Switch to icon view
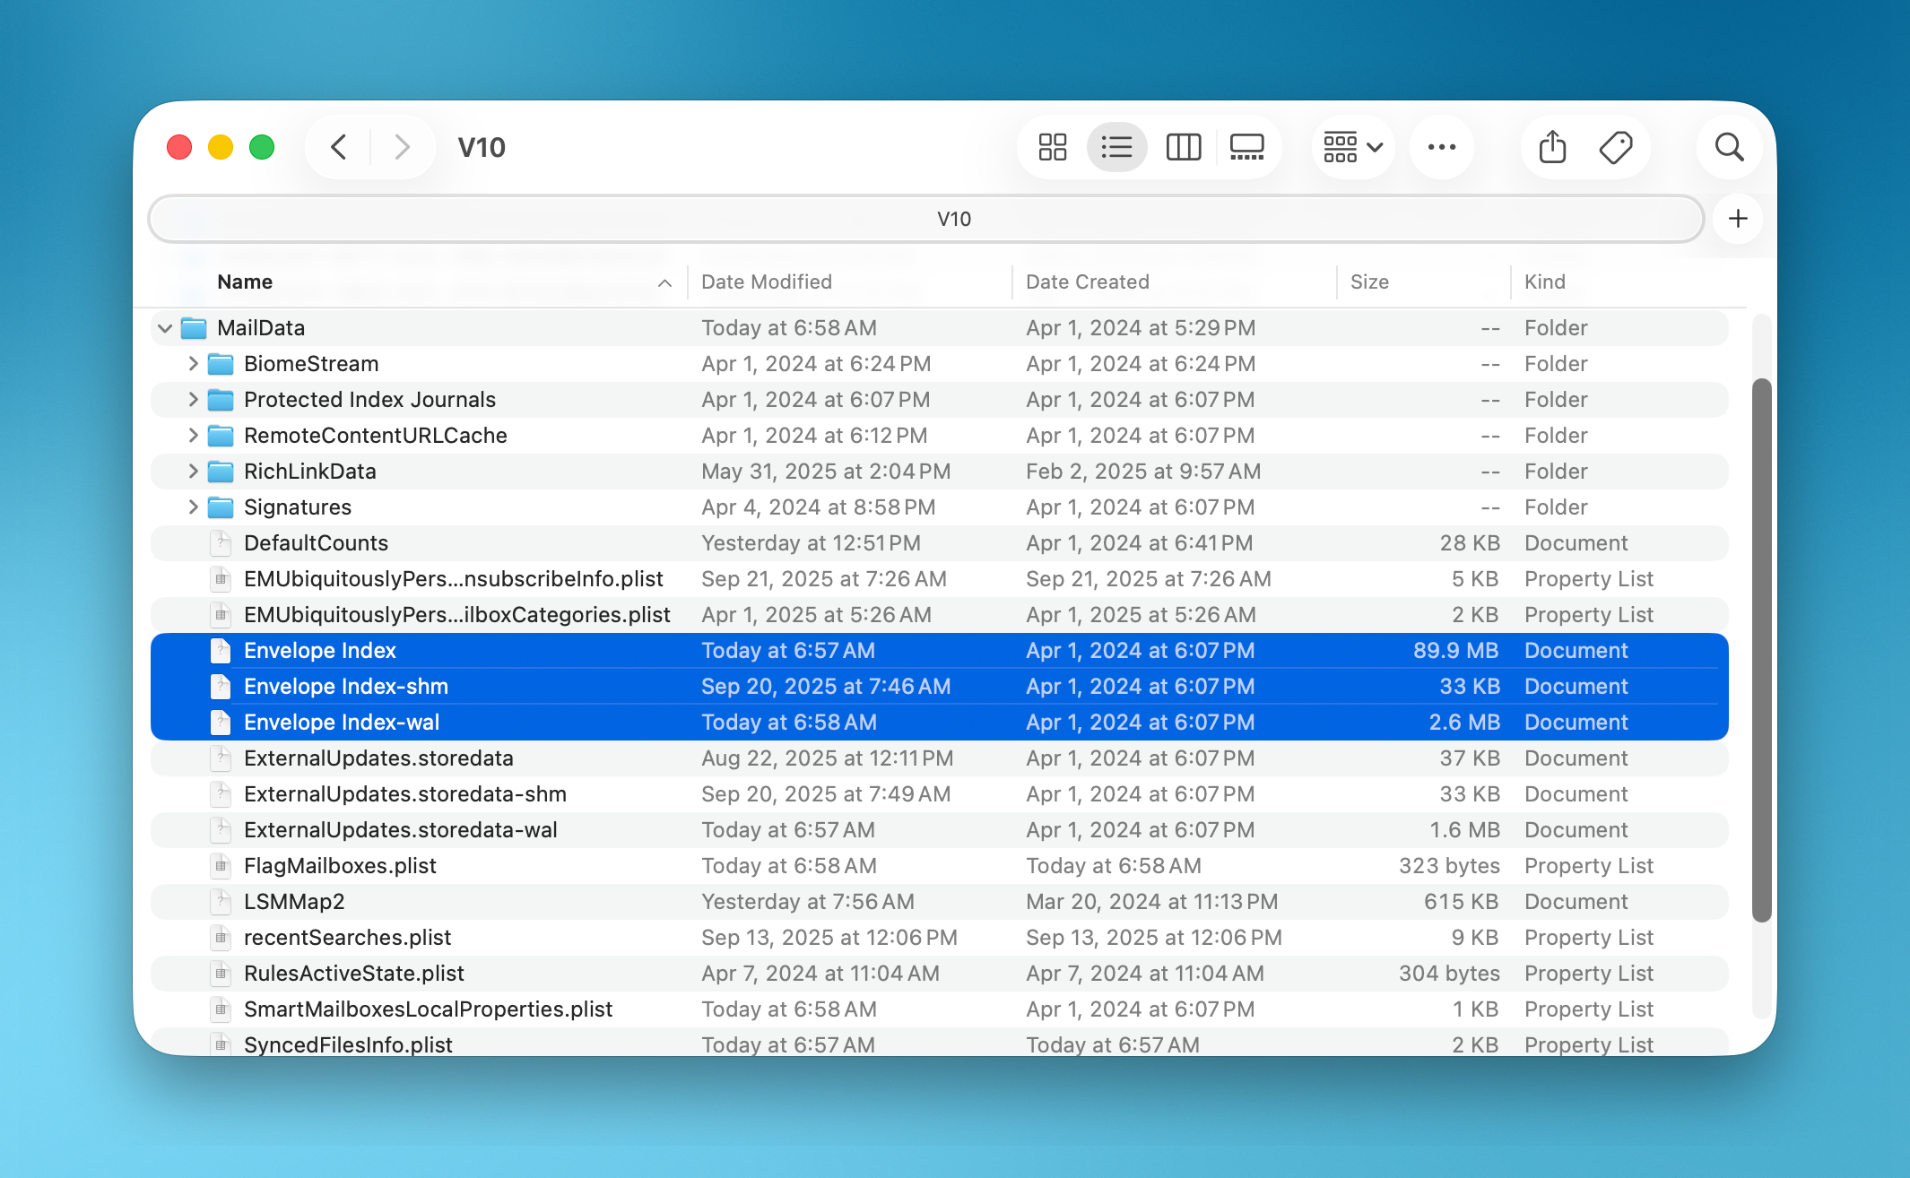 click(1051, 146)
